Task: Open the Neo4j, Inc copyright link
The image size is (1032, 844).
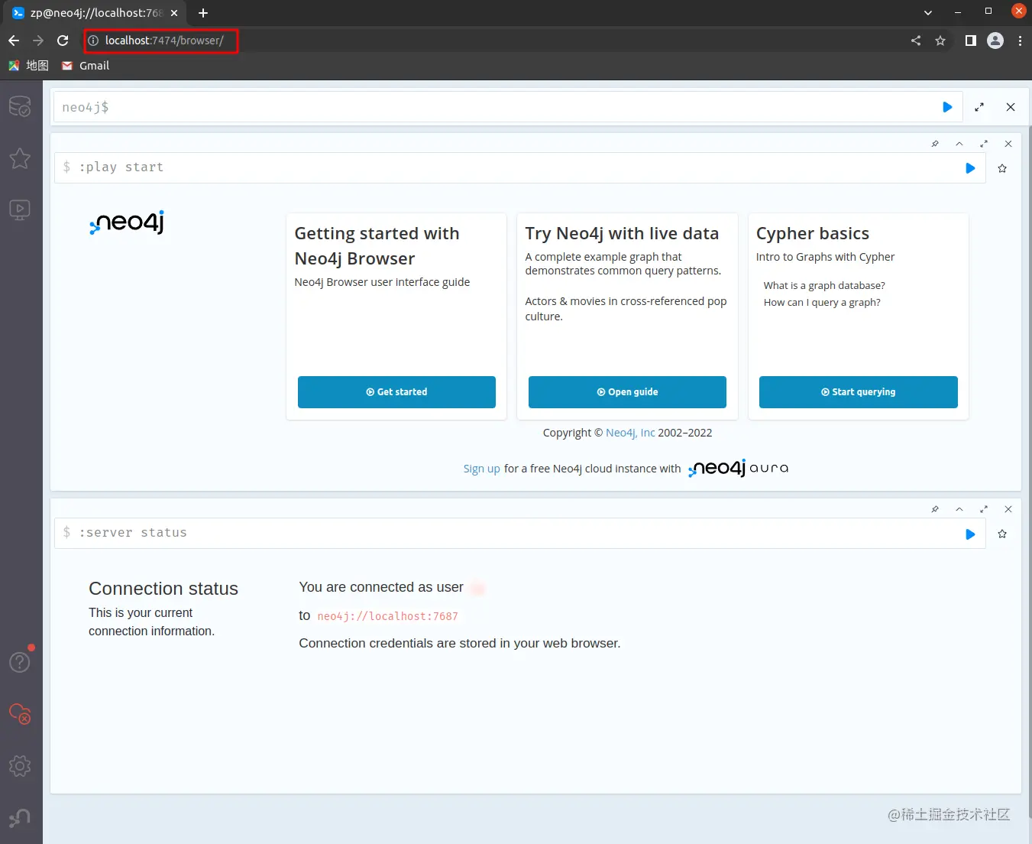Action: pos(630,433)
